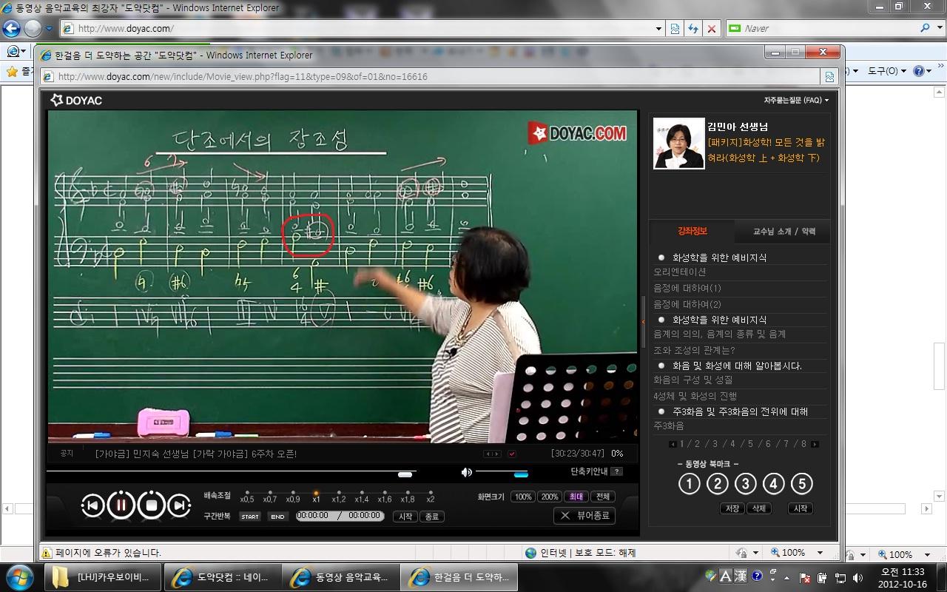Select video bookmark 2
The width and height of the screenshot is (947, 592).
click(x=717, y=484)
